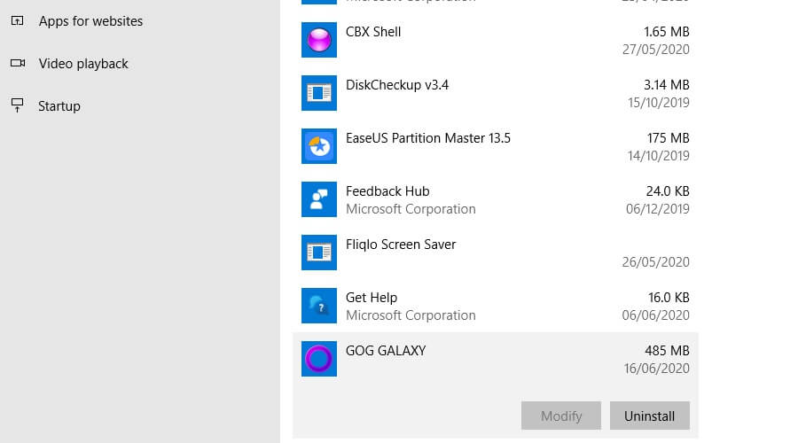Viewport: 798px width, 443px height.
Task: Click the Fliqlo Screen Saver icon
Action: [319, 253]
